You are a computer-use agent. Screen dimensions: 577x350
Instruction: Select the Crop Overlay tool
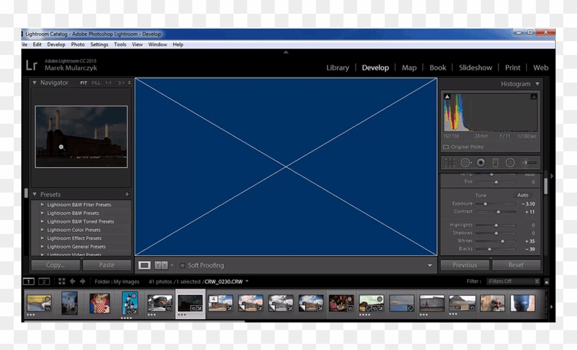[x=450, y=162]
